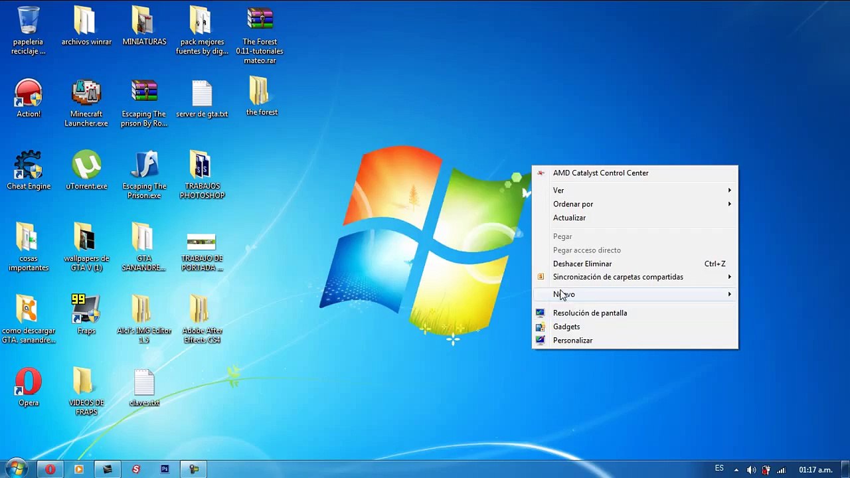850x478 pixels.
Task: Open the ES language indicator
Action: (x=719, y=469)
